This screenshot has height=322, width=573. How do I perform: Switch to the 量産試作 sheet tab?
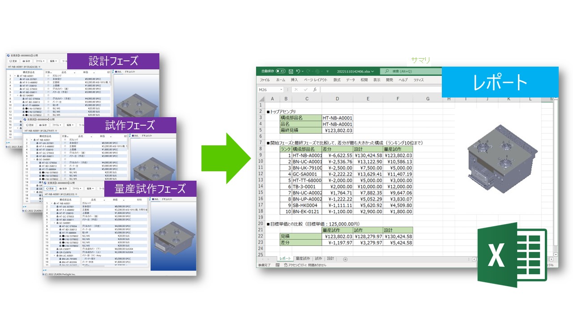[x=303, y=258]
